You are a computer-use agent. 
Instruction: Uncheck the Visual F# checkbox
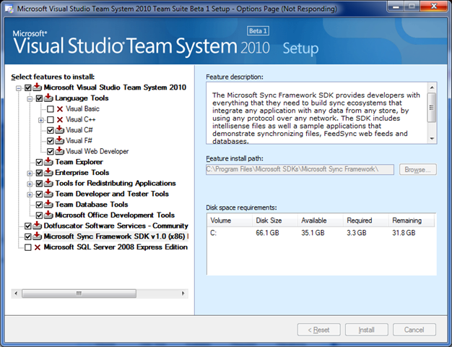click(x=51, y=141)
